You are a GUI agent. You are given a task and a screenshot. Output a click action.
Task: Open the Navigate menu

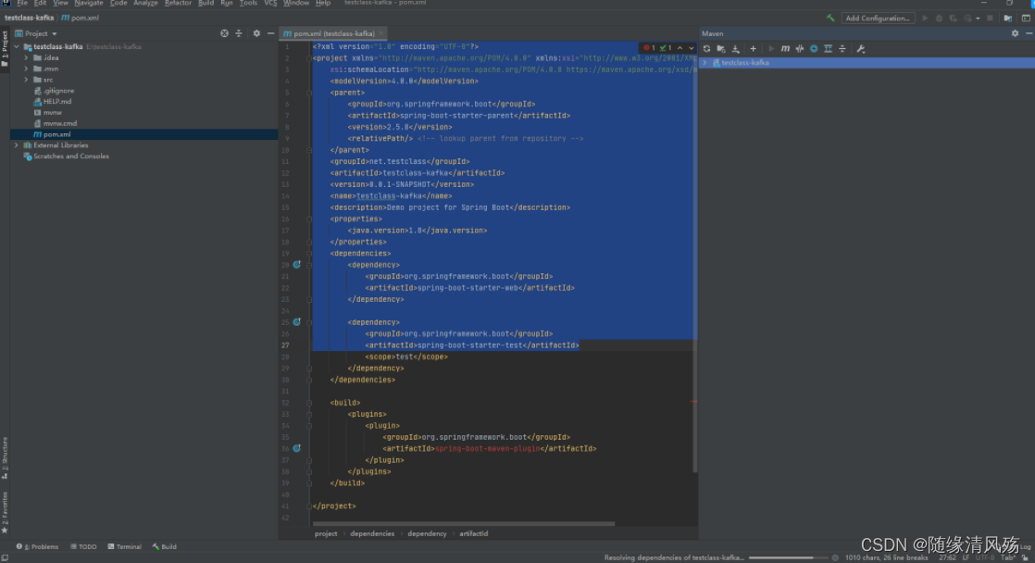point(89,4)
